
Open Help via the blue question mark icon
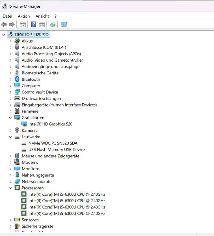[34, 24]
